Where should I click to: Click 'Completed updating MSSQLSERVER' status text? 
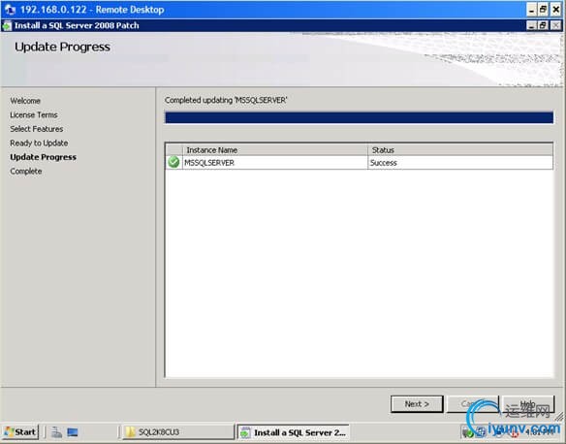click(226, 100)
